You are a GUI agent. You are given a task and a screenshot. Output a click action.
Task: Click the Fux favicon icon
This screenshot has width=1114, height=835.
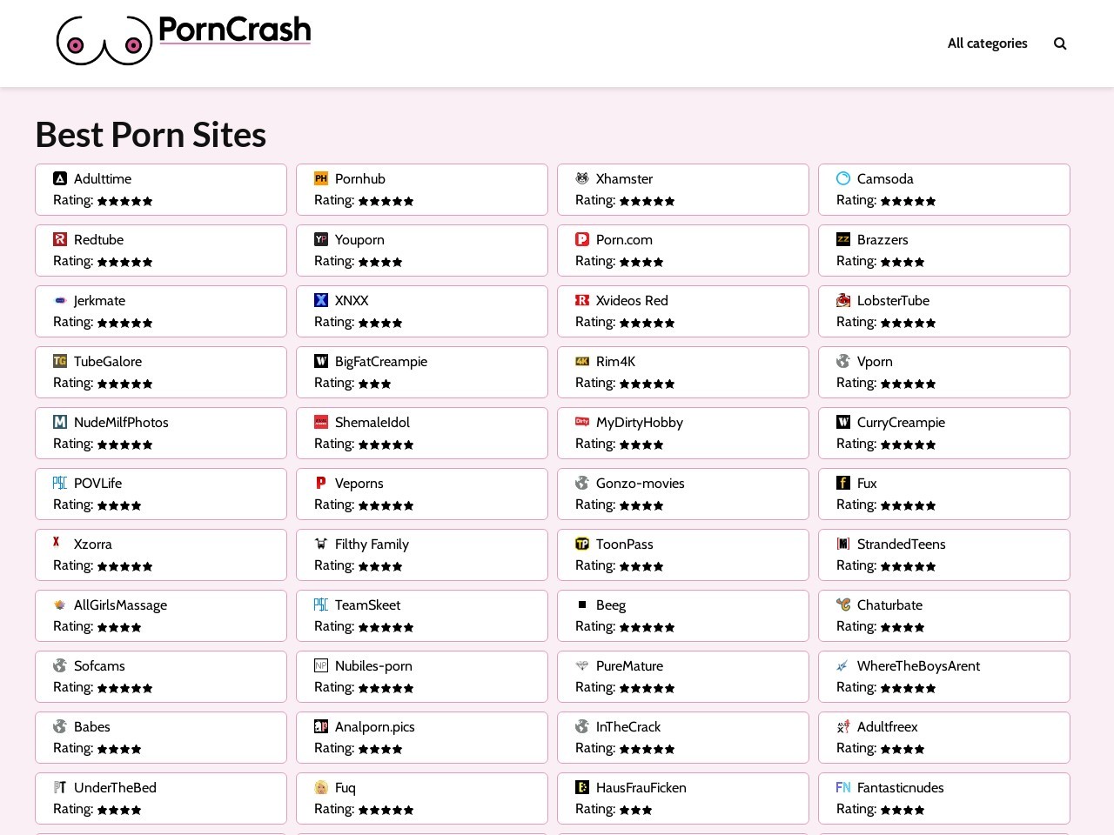point(843,483)
